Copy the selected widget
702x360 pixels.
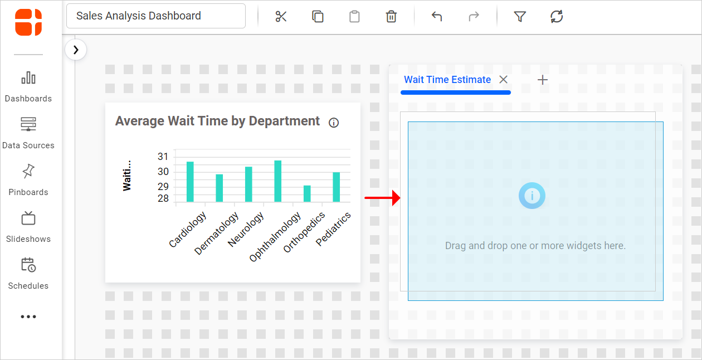point(318,17)
